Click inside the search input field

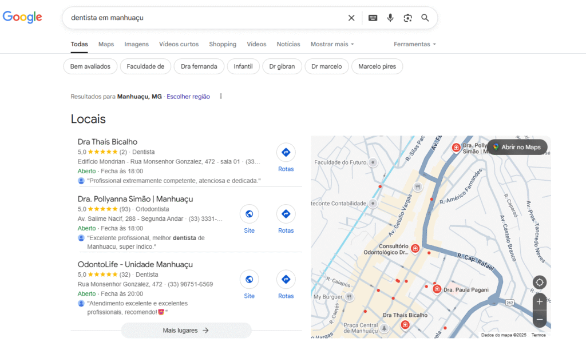point(205,18)
